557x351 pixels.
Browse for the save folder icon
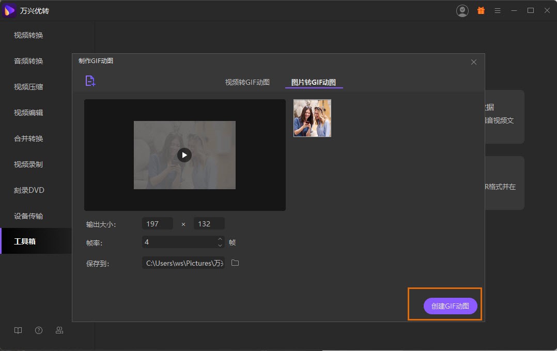[235, 263]
